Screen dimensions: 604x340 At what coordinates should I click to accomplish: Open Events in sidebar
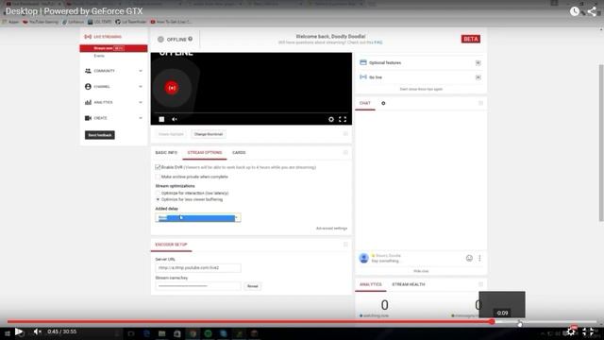(99, 56)
